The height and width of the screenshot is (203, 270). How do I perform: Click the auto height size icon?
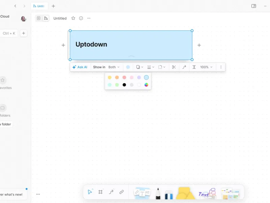(x=194, y=67)
